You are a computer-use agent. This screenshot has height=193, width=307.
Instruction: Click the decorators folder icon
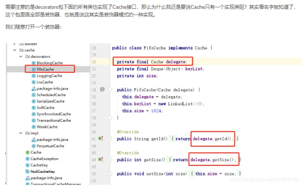(x=27, y=57)
